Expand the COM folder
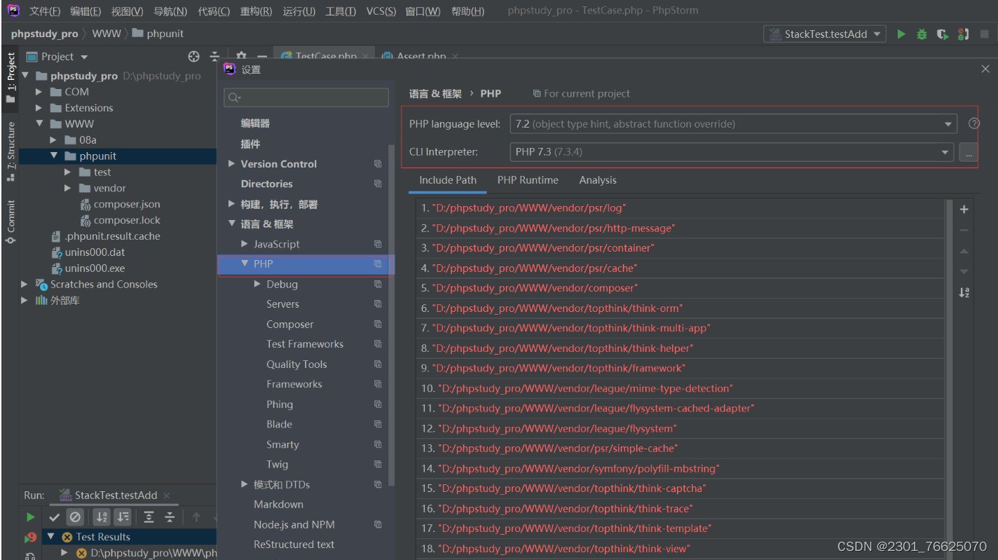Image resolution: width=998 pixels, height=560 pixels. tap(39, 92)
